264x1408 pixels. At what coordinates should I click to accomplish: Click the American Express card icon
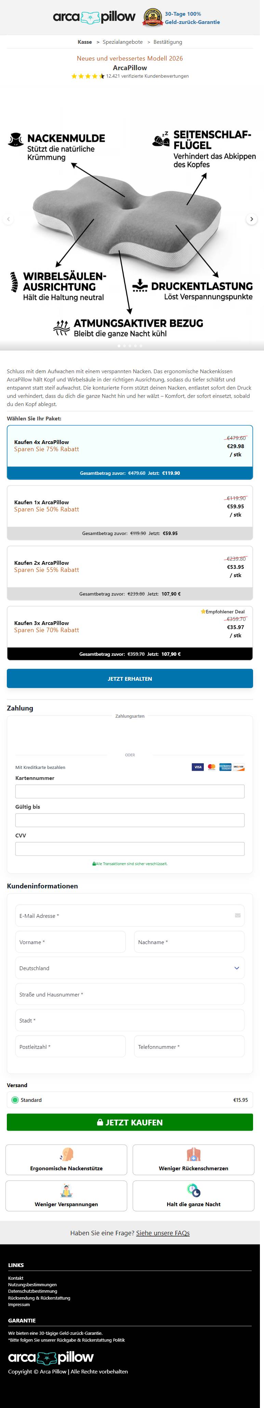click(x=225, y=767)
